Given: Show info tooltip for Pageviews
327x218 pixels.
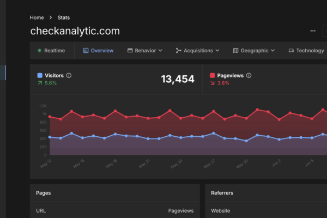Looking at the screenshot, I should [x=249, y=75].
